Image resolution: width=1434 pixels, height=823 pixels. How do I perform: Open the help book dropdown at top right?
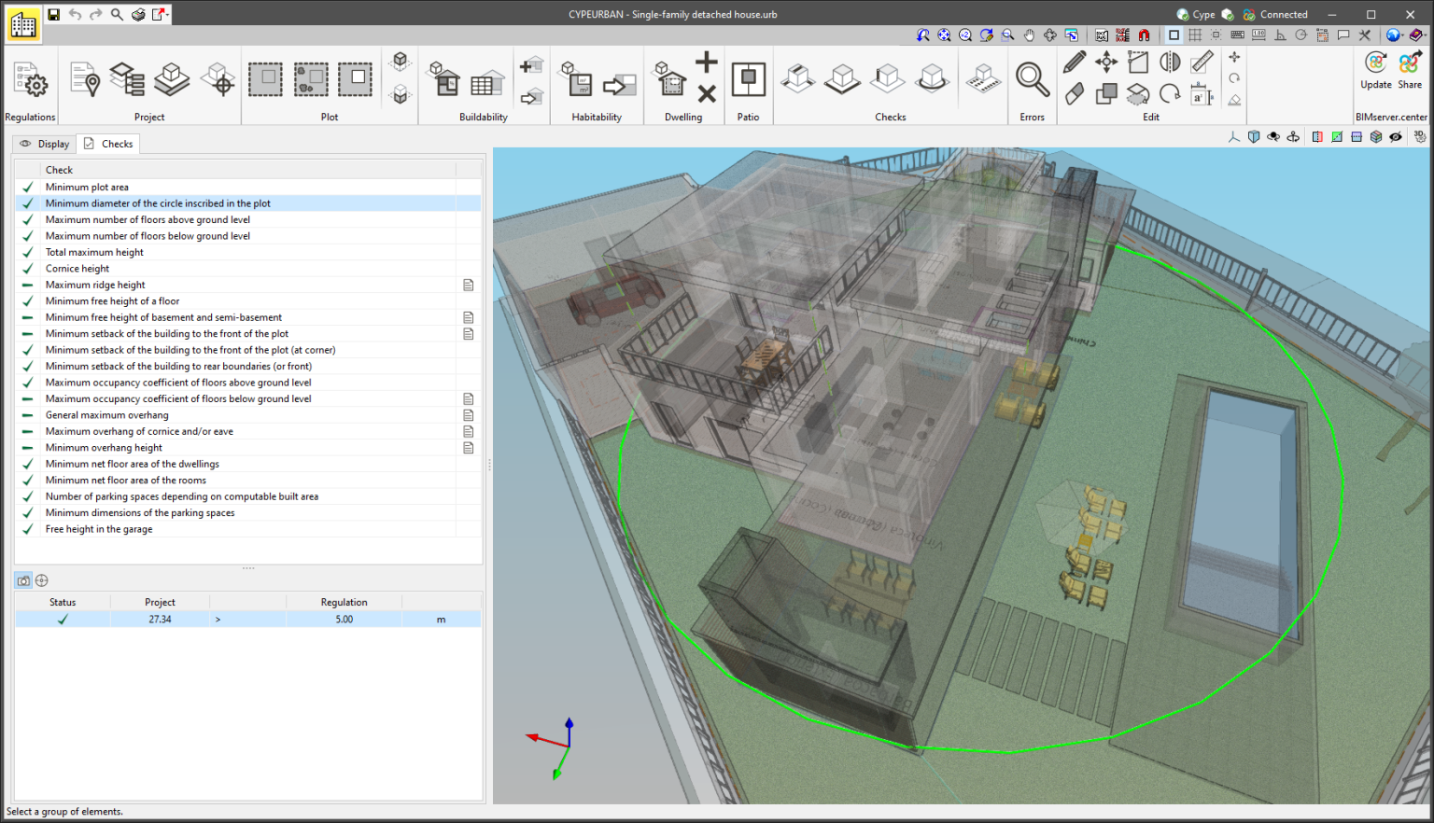[x=1427, y=35]
